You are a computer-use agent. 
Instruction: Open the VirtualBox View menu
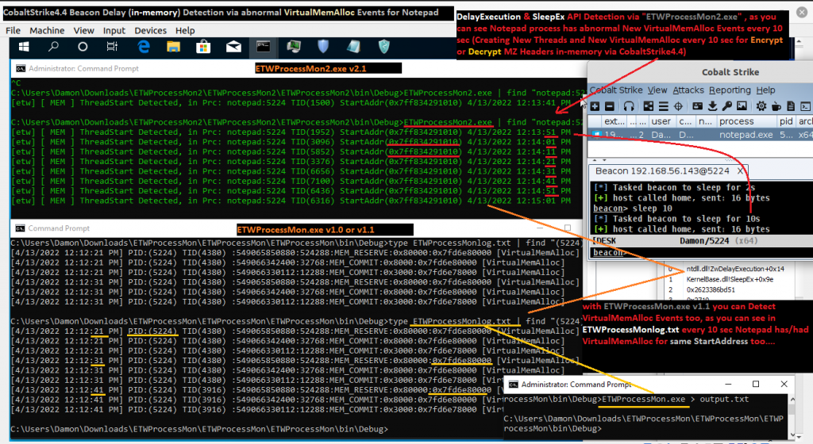(x=83, y=31)
